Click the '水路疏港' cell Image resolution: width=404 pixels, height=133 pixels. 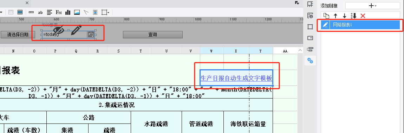point(156,124)
